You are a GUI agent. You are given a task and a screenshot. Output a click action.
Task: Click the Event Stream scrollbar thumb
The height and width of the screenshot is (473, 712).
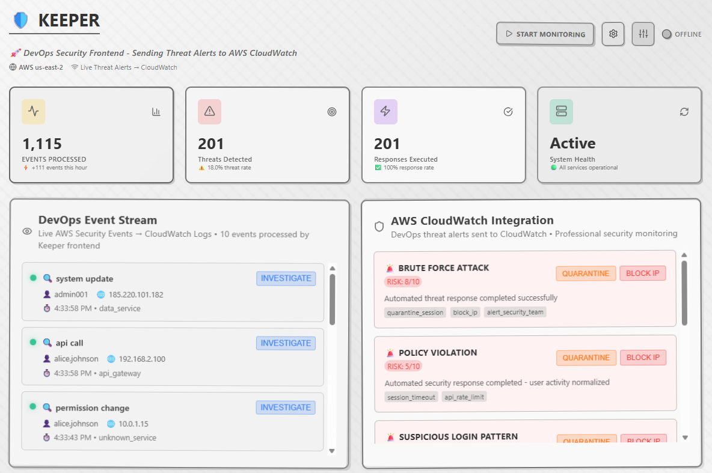(x=333, y=299)
